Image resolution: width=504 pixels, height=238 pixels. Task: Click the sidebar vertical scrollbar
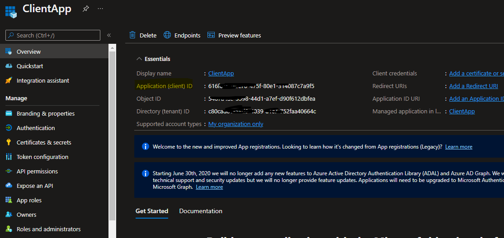point(112,135)
